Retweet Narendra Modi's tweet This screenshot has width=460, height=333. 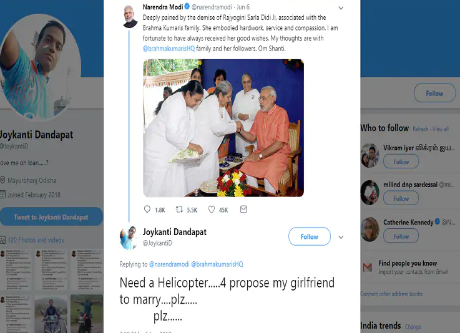click(179, 210)
